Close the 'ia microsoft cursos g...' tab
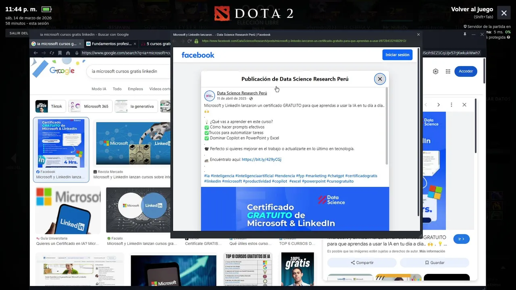 click(80, 44)
